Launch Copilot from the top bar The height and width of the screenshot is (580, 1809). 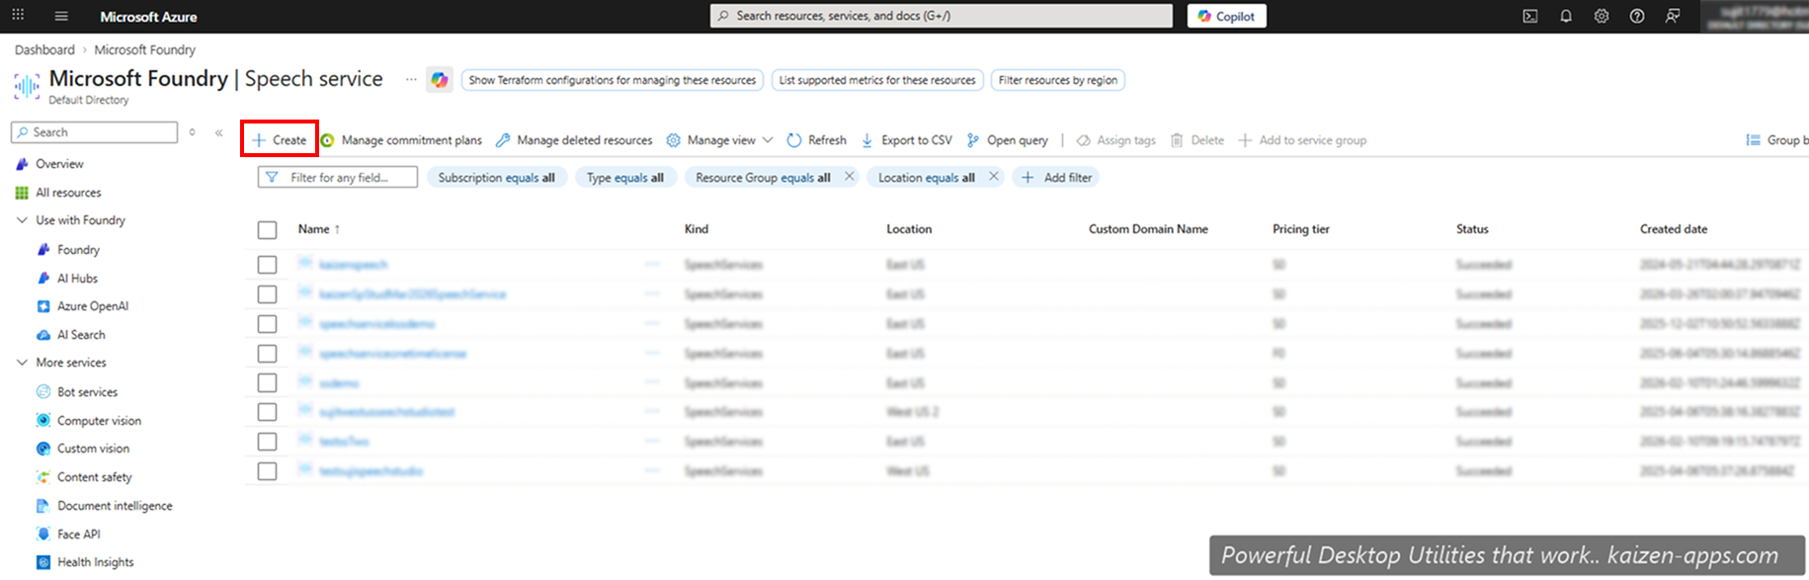tap(1226, 16)
